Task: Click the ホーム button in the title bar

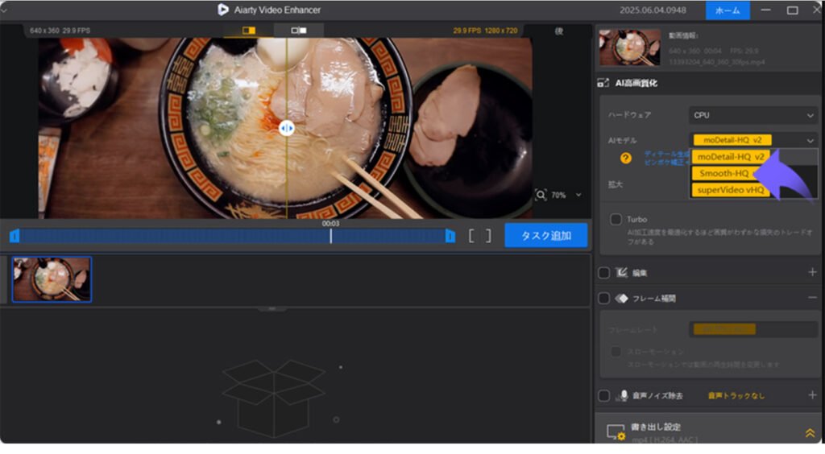Action: point(728,10)
